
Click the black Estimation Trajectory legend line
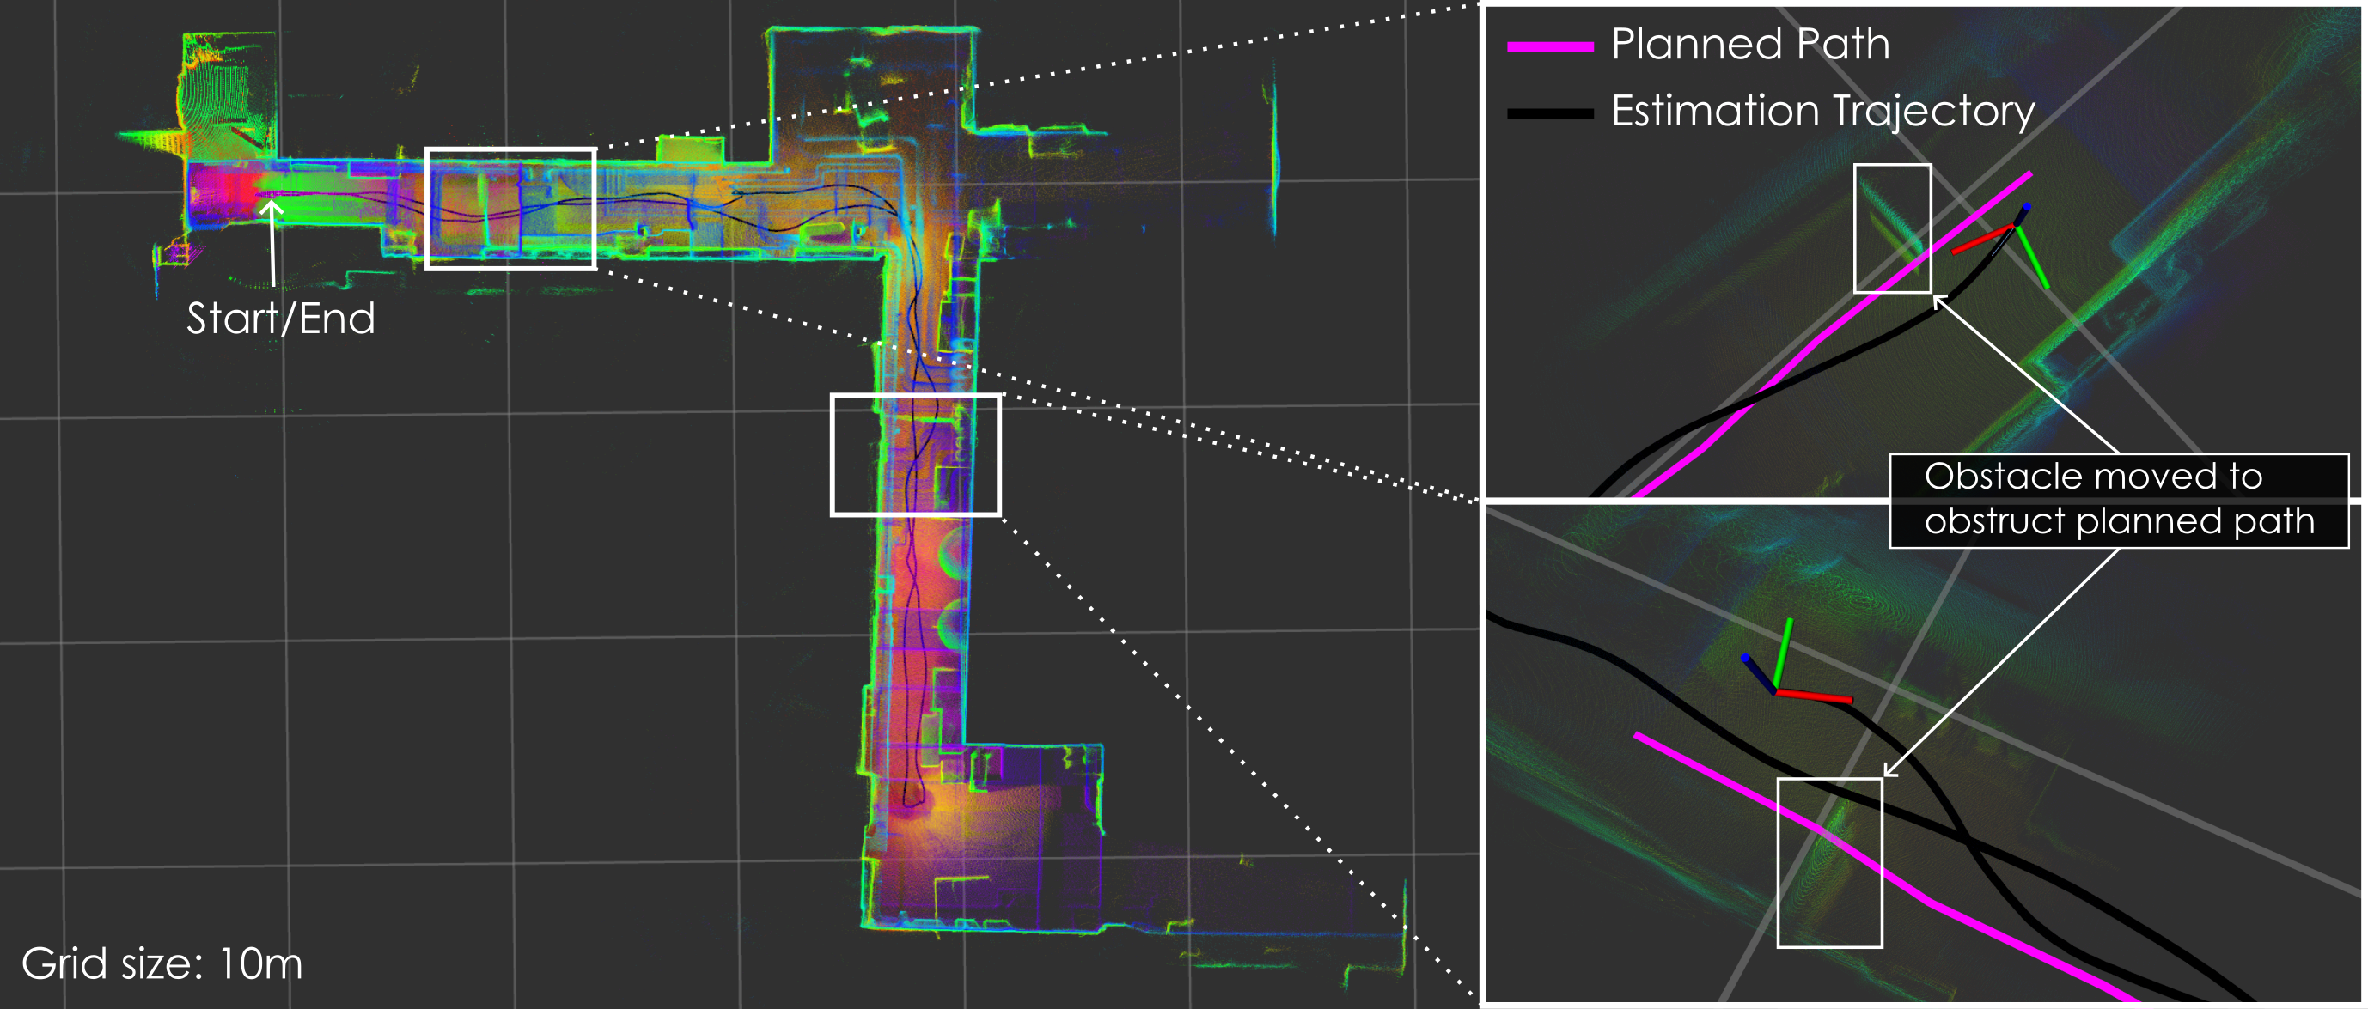[x=1549, y=114]
